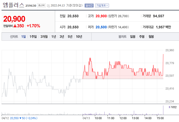Click the 15:00 time axis label

pos(160,118)
